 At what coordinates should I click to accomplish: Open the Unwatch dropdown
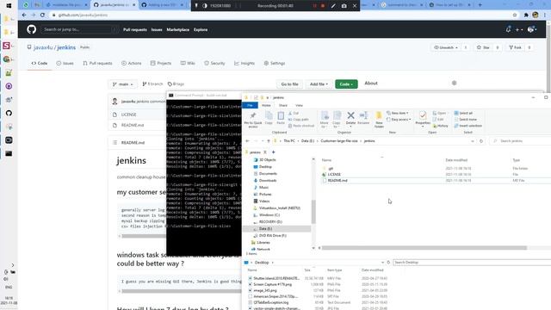click(x=446, y=47)
